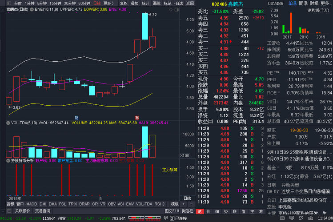Show more indicator tabs with the arrow after RSI
The image size is (333, 222).
pos(164,204)
